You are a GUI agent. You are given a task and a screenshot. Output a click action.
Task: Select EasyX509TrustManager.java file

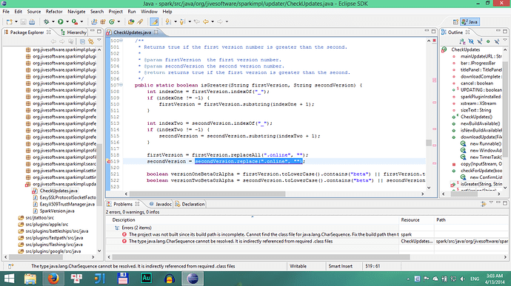[67, 204]
